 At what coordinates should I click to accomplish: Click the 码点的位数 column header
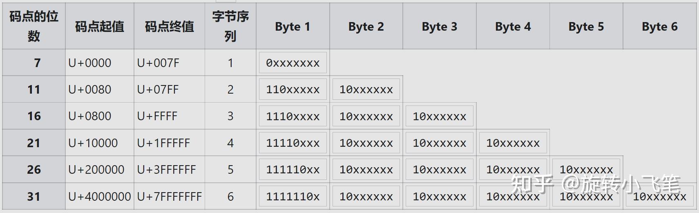34,26
